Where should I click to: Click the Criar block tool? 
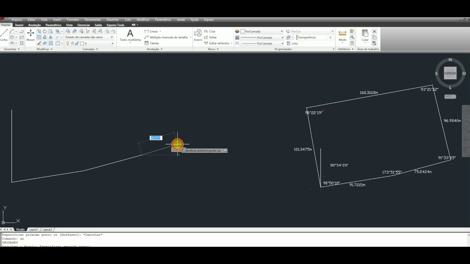tap(210, 32)
